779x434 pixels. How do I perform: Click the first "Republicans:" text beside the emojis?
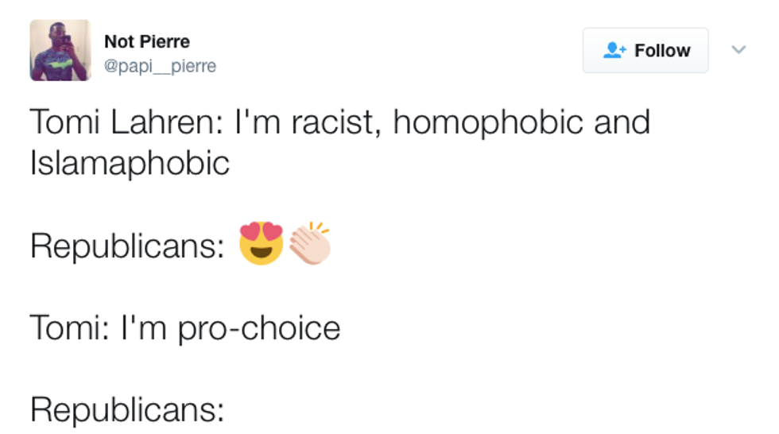tap(127, 246)
